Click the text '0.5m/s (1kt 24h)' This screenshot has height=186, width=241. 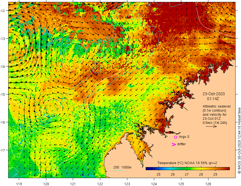(215, 123)
